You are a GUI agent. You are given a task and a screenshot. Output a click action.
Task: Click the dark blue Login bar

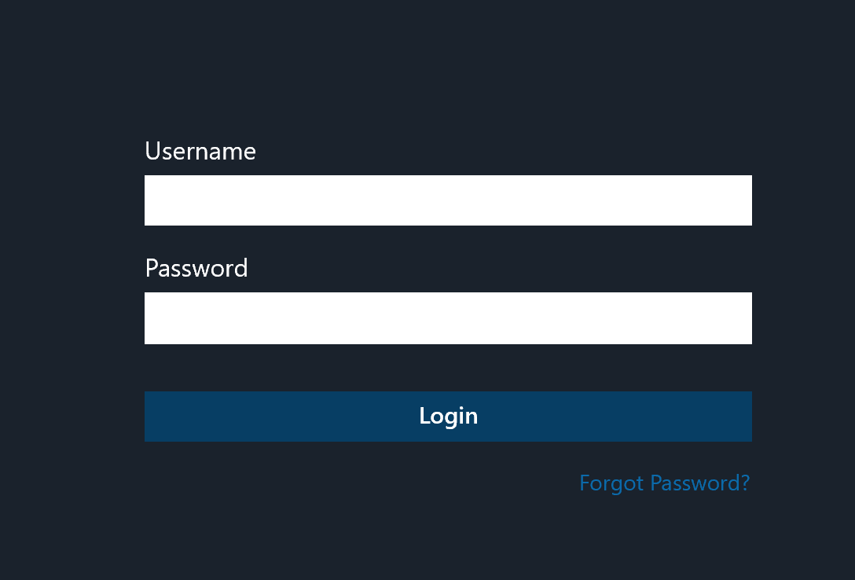448,417
